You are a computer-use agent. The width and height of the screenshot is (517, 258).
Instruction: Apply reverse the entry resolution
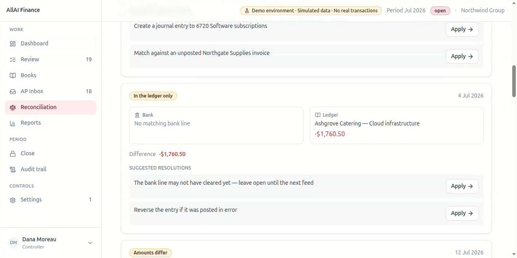tap(462, 213)
